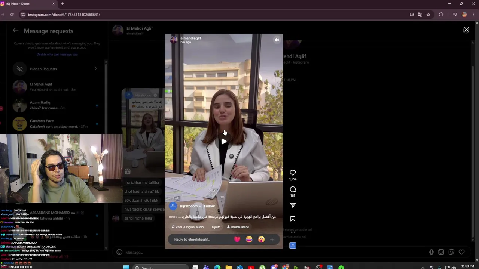Save the reel with the bookmark icon
This screenshot has width=479, height=269.
click(x=293, y=219)
